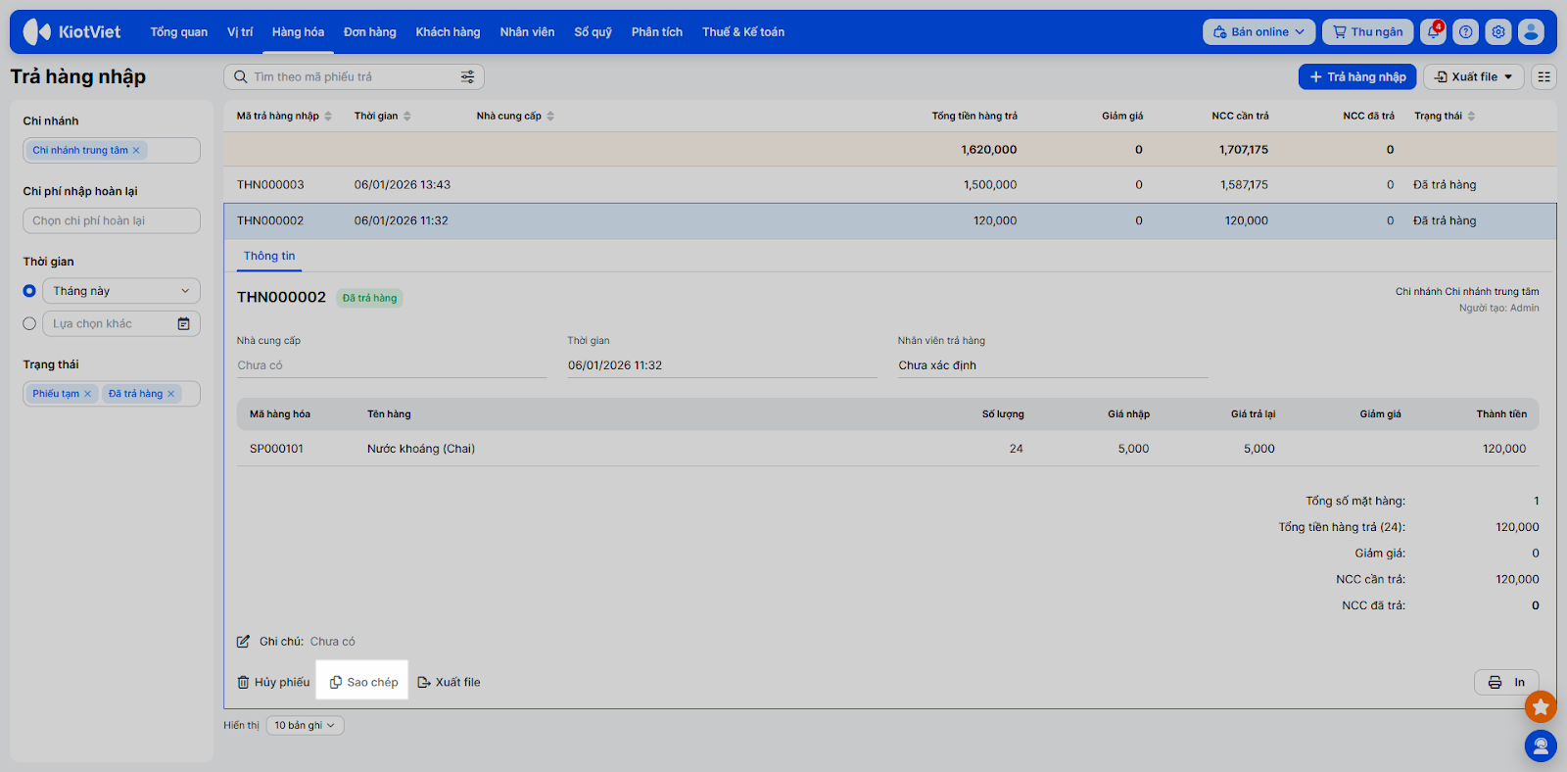
Task: Click the 'Thu ngân' button
Action: 1368,32
